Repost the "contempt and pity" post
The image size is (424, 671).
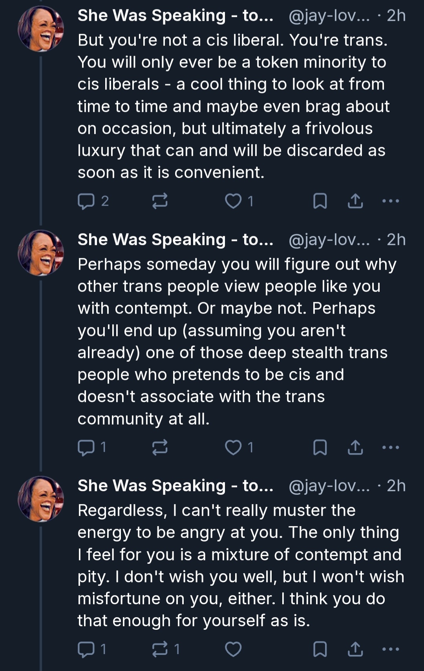point(160,649)
